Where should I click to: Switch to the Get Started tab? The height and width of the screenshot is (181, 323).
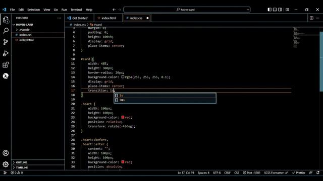(x=80, y=18)
